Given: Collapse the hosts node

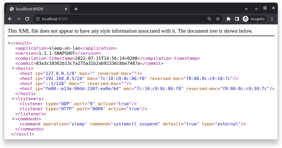Looking at the screenshot, I should [x=13, y=69].
